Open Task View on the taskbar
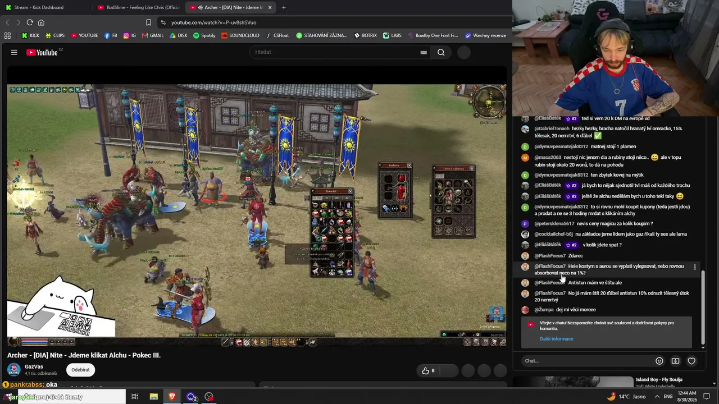This screenshot has height=404, width=719. click(x=135, y=397)
